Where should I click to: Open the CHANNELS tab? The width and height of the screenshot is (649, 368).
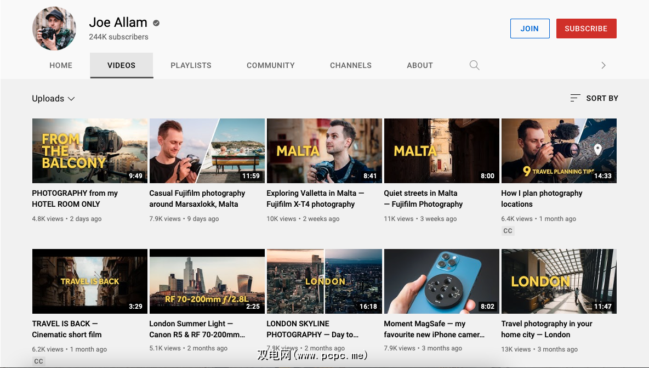coord(351,65)
